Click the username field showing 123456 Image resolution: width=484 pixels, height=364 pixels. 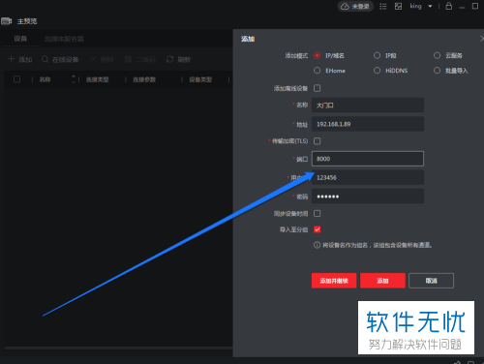(368, 177)
